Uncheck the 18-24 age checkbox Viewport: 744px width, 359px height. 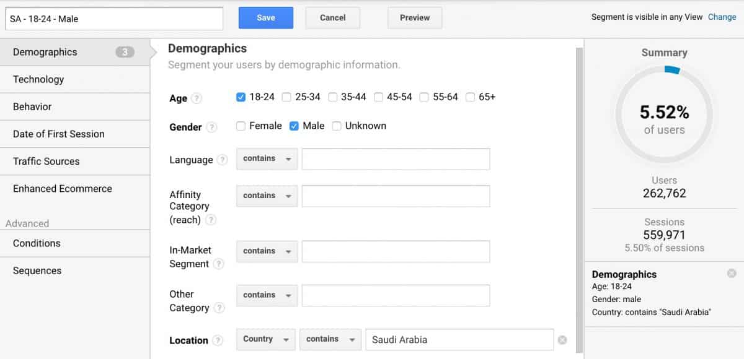241,97
